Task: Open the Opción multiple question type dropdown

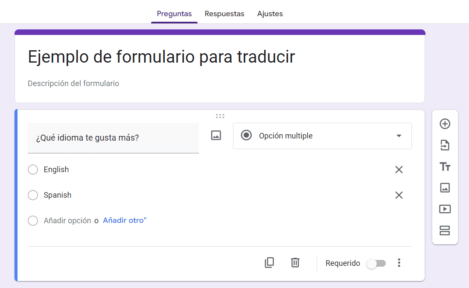Action: pos(322,135)
